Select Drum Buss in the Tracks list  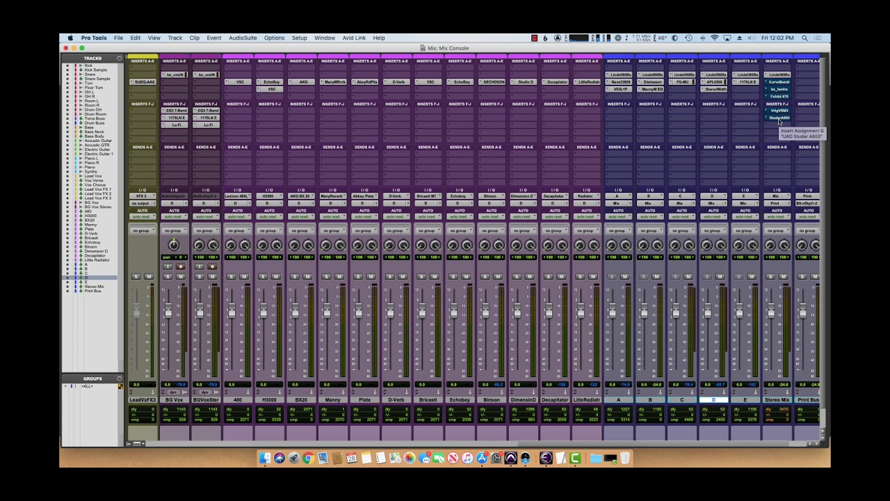(x=95, y=123)
